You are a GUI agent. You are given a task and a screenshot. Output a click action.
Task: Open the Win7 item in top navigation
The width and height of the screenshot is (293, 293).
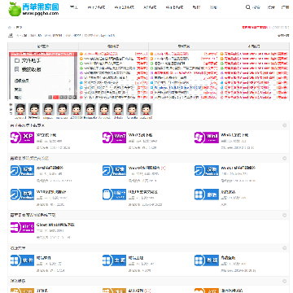[x=96, y=7]
